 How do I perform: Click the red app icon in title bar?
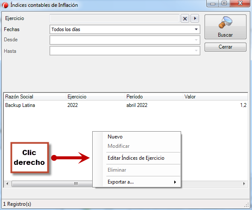coord(5,5)
